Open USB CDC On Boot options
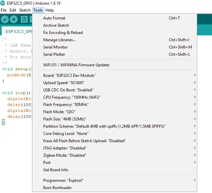The height and width of the screenshot is (193, 212). [x=68, y=90]
